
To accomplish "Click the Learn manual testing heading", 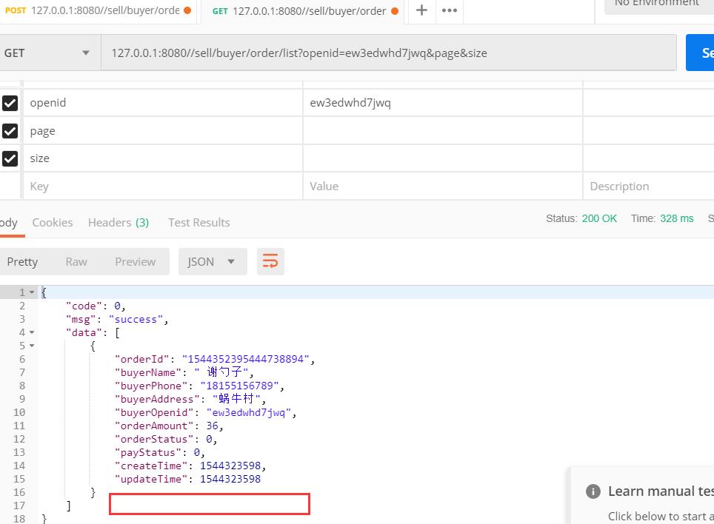I will (661, 491).
